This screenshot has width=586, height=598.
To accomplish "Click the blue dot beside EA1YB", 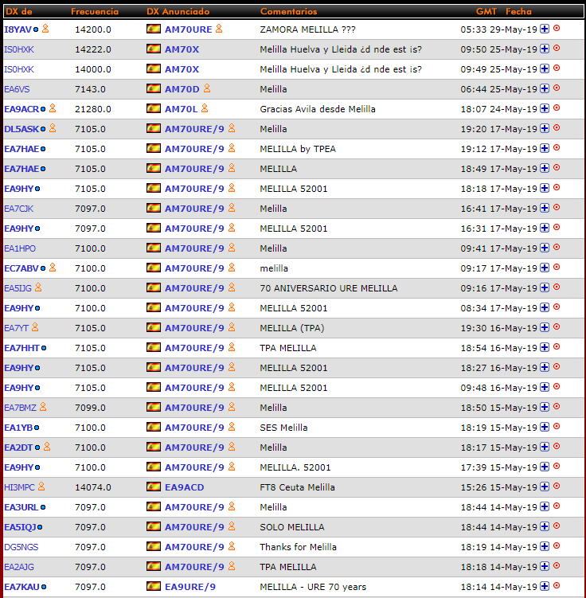I will (37, 428).
